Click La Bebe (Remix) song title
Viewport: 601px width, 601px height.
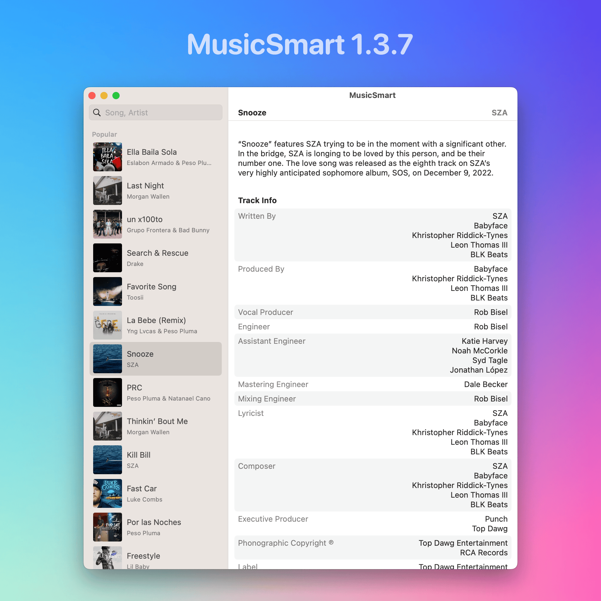tap(157, 320)
